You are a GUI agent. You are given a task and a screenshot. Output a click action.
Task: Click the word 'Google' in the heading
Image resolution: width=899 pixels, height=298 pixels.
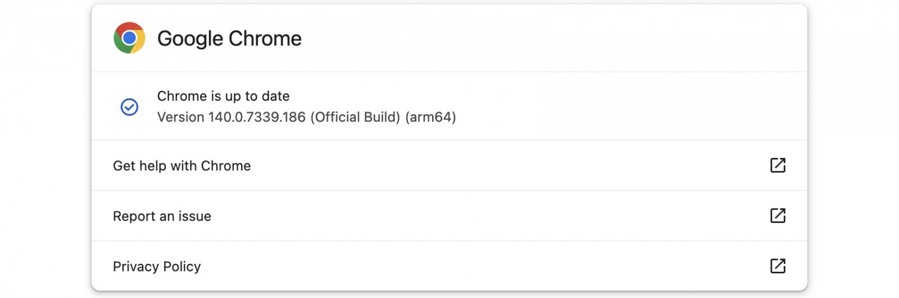pyautogui.click(x=190, y=39)
